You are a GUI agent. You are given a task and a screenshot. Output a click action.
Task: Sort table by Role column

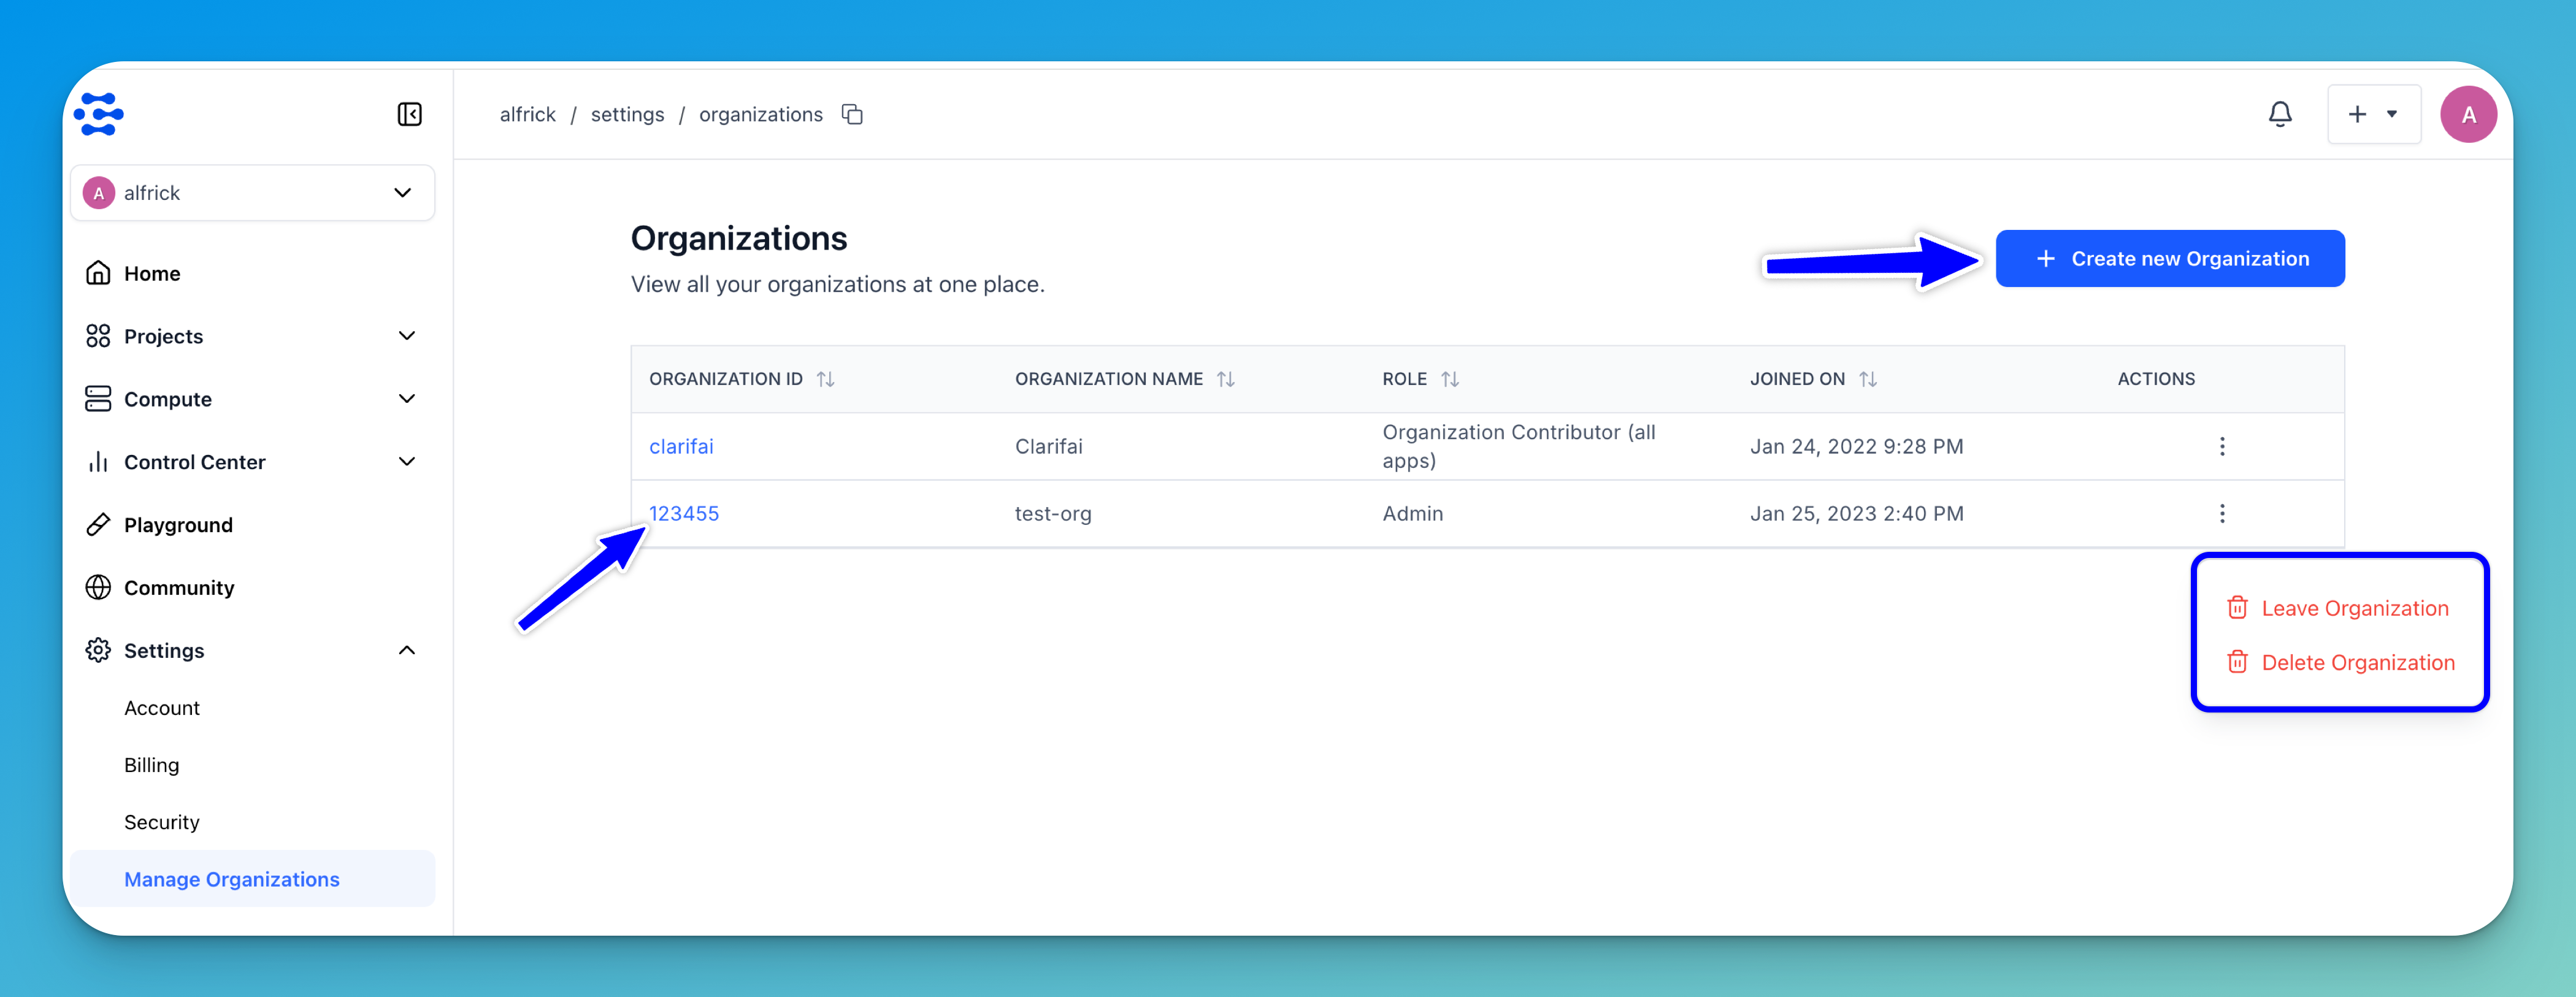[1449, 379]
